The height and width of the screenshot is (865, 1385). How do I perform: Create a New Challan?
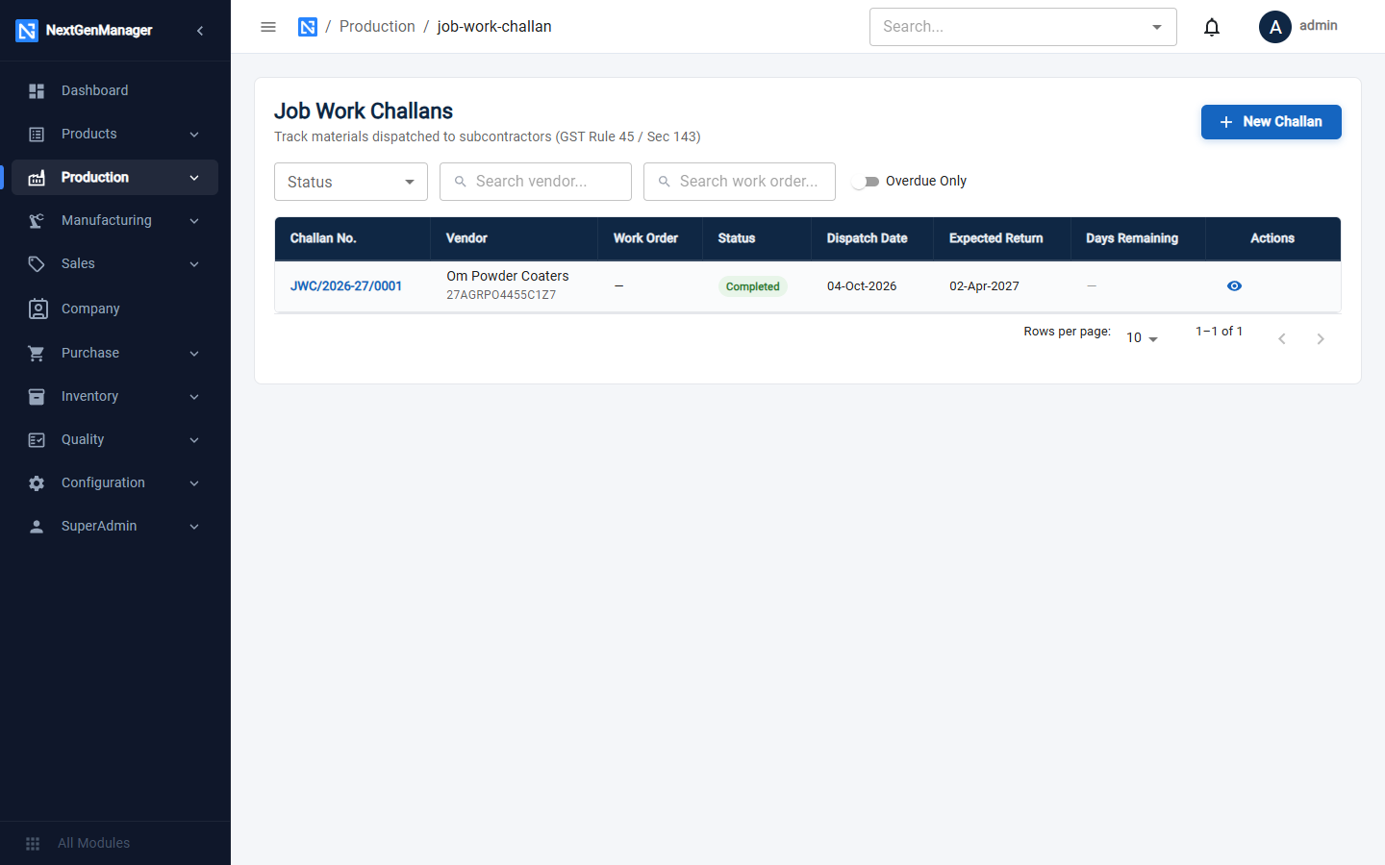(1271, 122)
